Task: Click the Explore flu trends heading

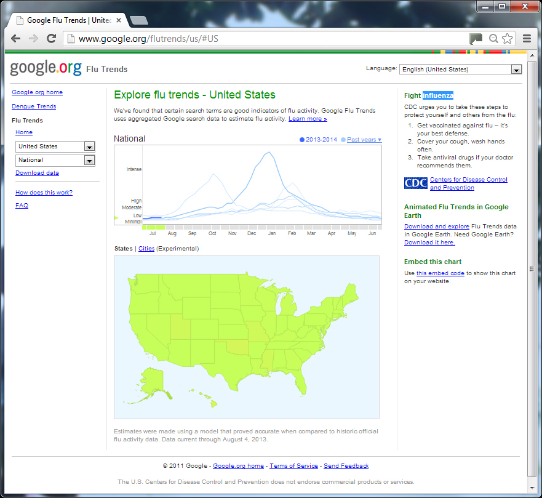Action: pos(194,95)
